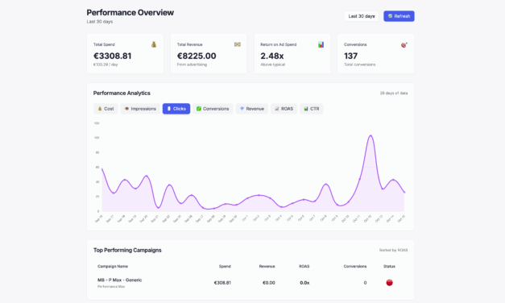Click the Revenue column header in campaigns table
505x303 pixels.
tap(267, 266)
